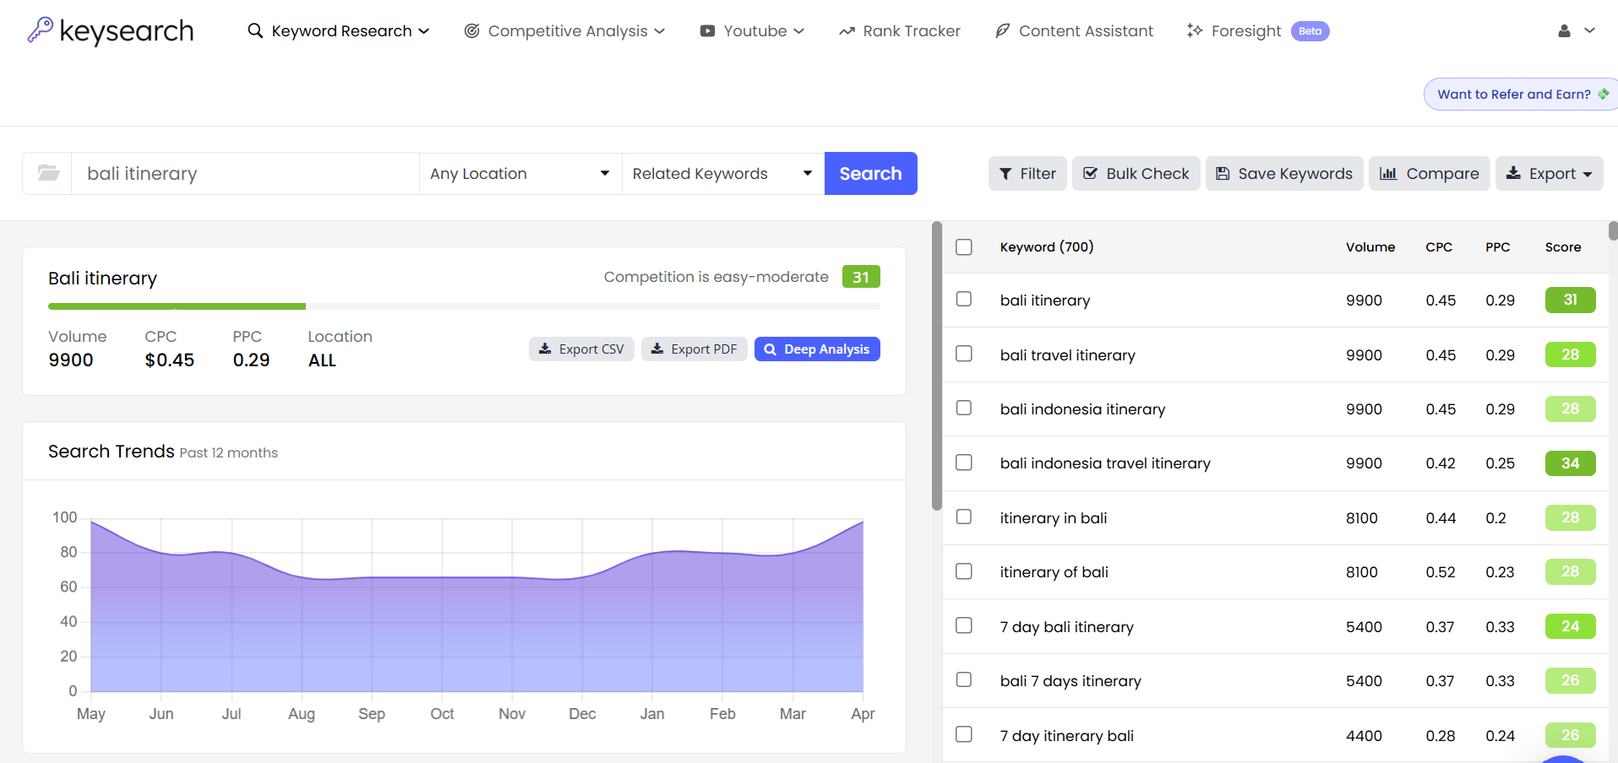Click the keyword '7 day bali itinerary'
This screenshot has height=763, width=1618.
tap(1066, 626)
